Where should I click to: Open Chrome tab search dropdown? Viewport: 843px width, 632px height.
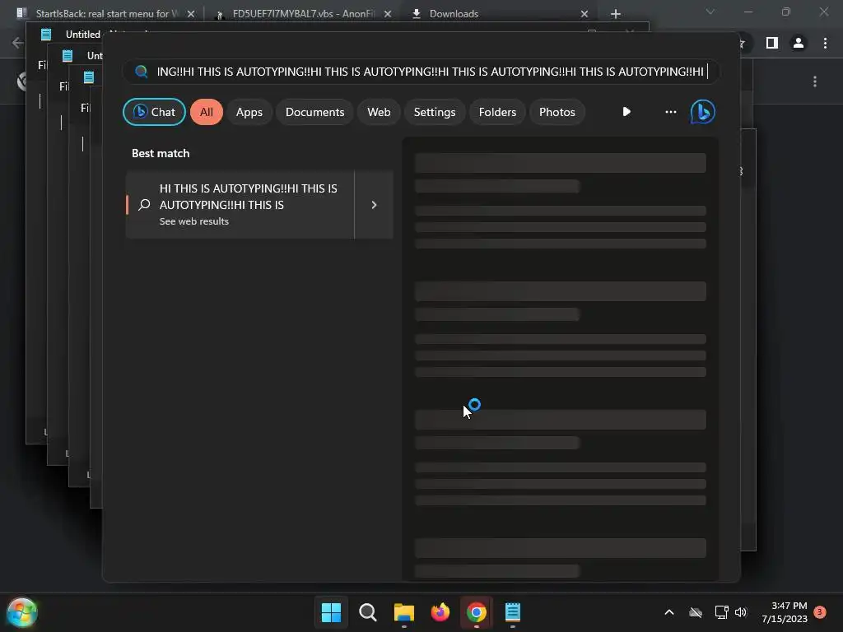tap(710, 12)
